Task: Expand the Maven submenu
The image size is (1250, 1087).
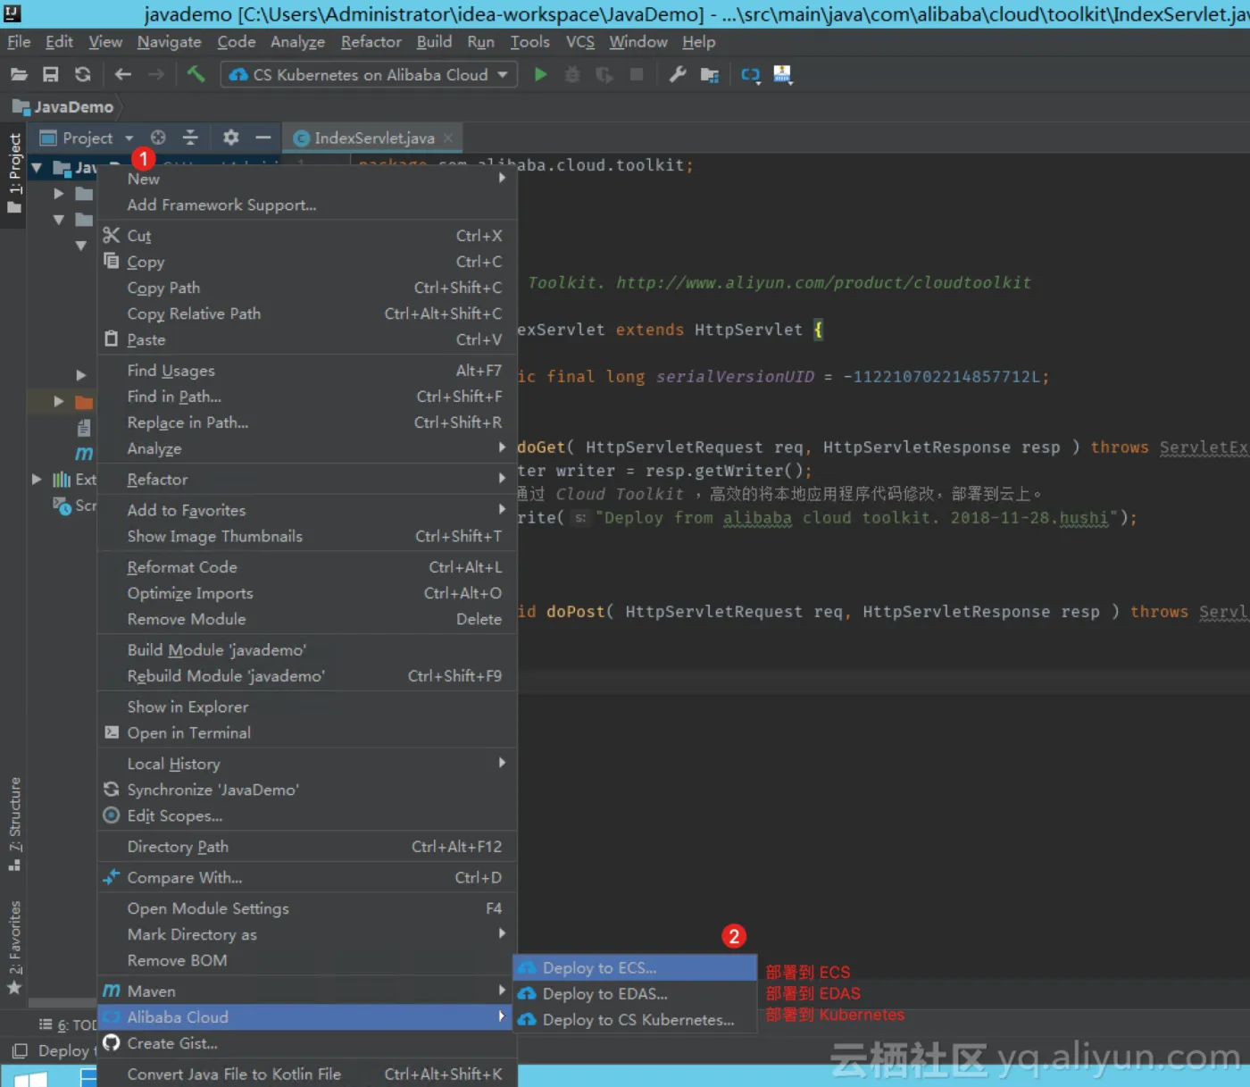Action: (307, 991)
